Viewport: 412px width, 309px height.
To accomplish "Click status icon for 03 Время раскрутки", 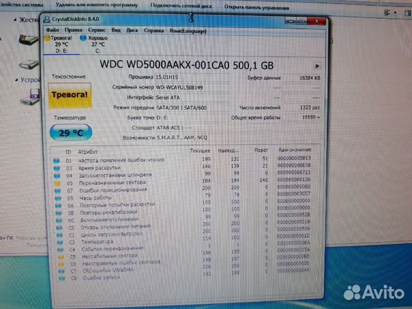I will (x=57, y=168).
